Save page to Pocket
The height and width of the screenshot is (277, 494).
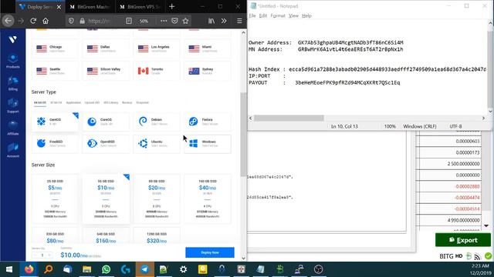174,21
